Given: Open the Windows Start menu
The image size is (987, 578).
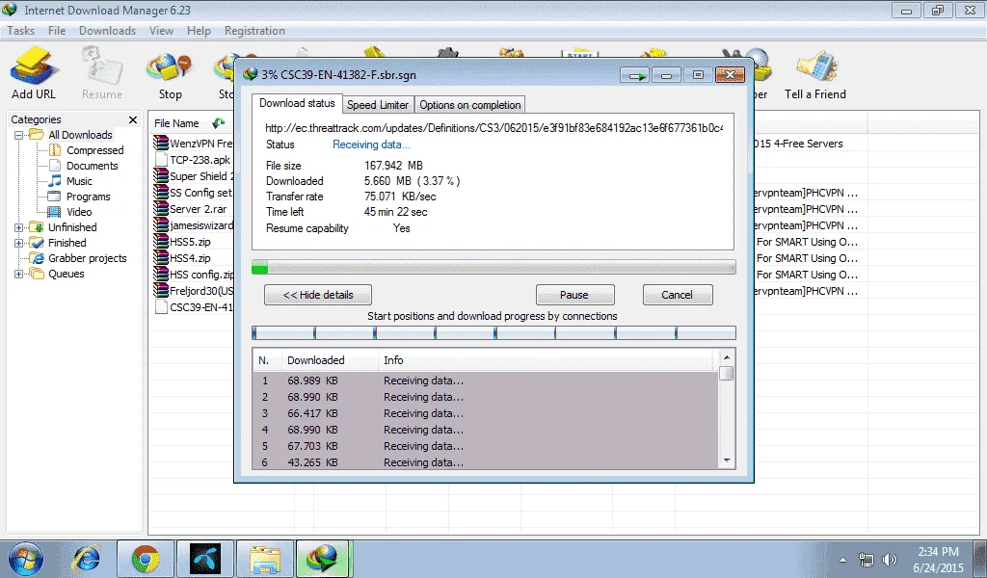Looking at the screenshot, I should [x=26, y=559].
